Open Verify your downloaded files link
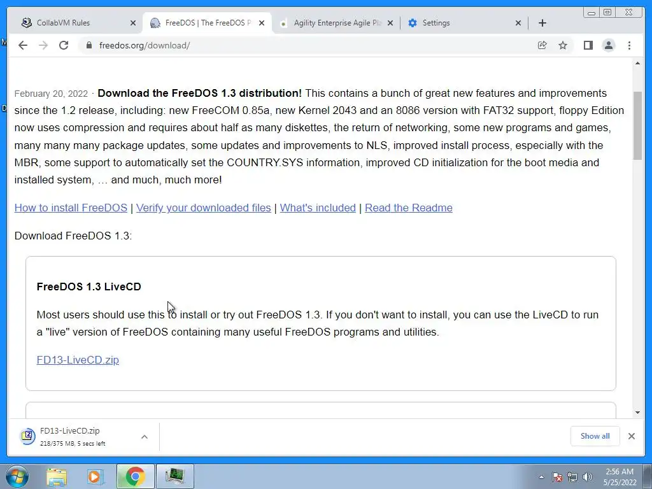This screenshot has width=652, height=489. pos(203,208)
